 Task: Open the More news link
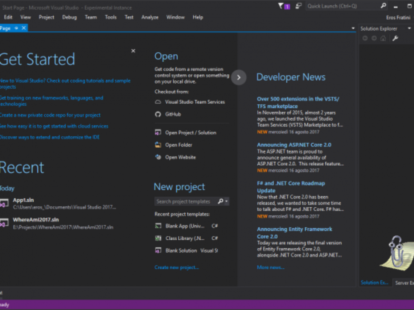(270, 267)
